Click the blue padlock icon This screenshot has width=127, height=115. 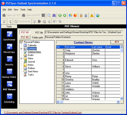click(86, 16)
